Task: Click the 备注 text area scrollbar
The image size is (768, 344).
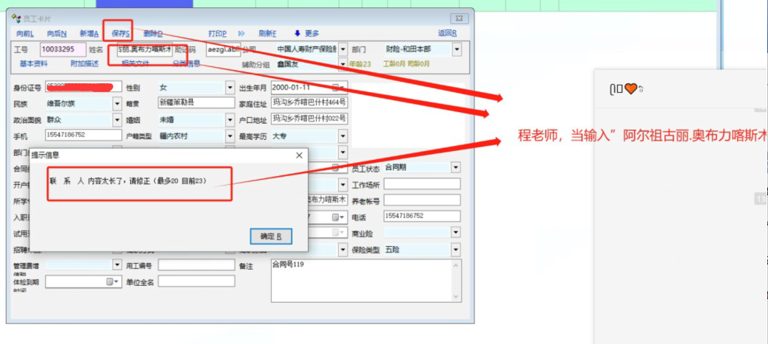Action: [x=457, y=281]
